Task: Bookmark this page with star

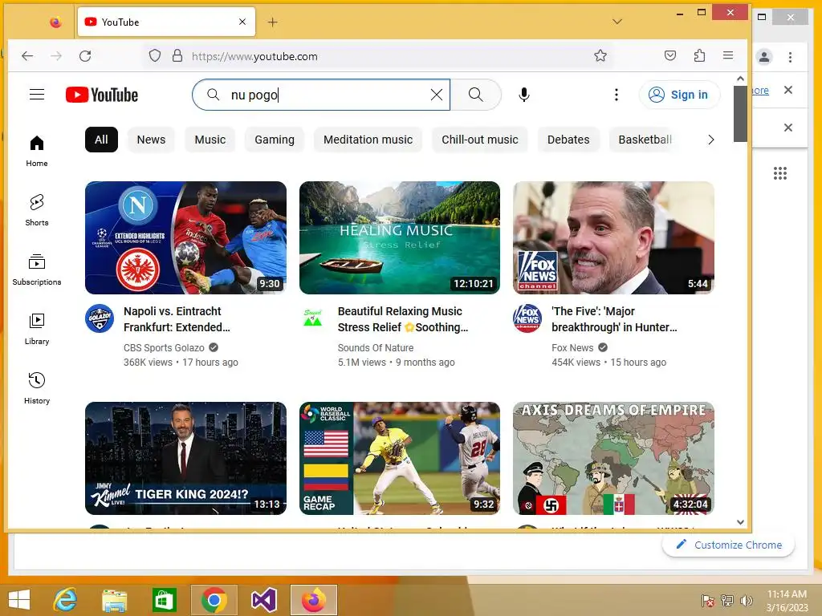Action: 600,55
